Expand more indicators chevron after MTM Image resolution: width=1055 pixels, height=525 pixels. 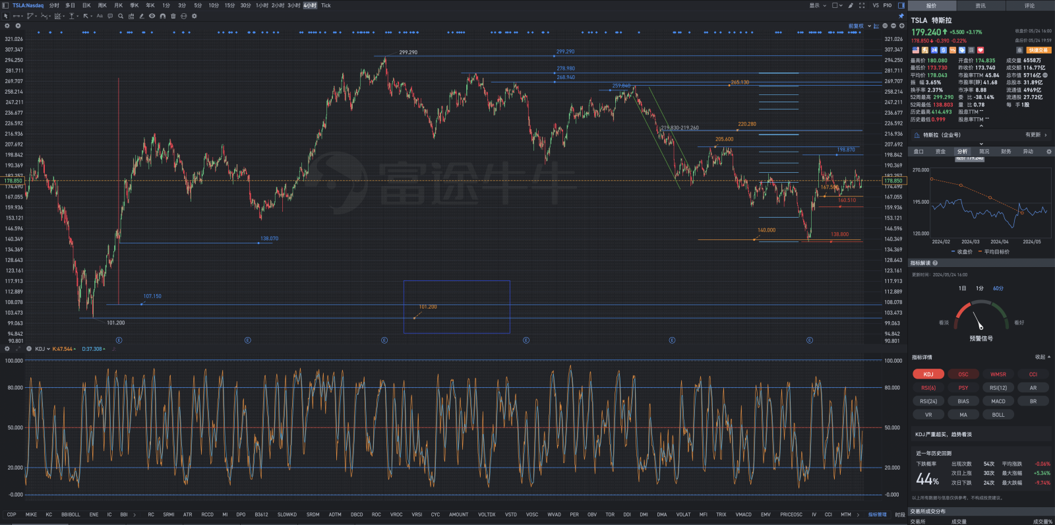pos(858,514)
